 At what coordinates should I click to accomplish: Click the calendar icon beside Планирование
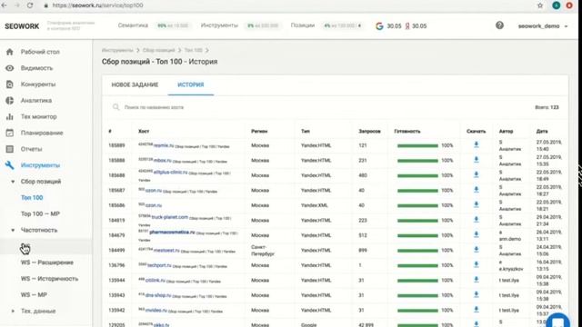pyautogui.click(x=10, y=133)
